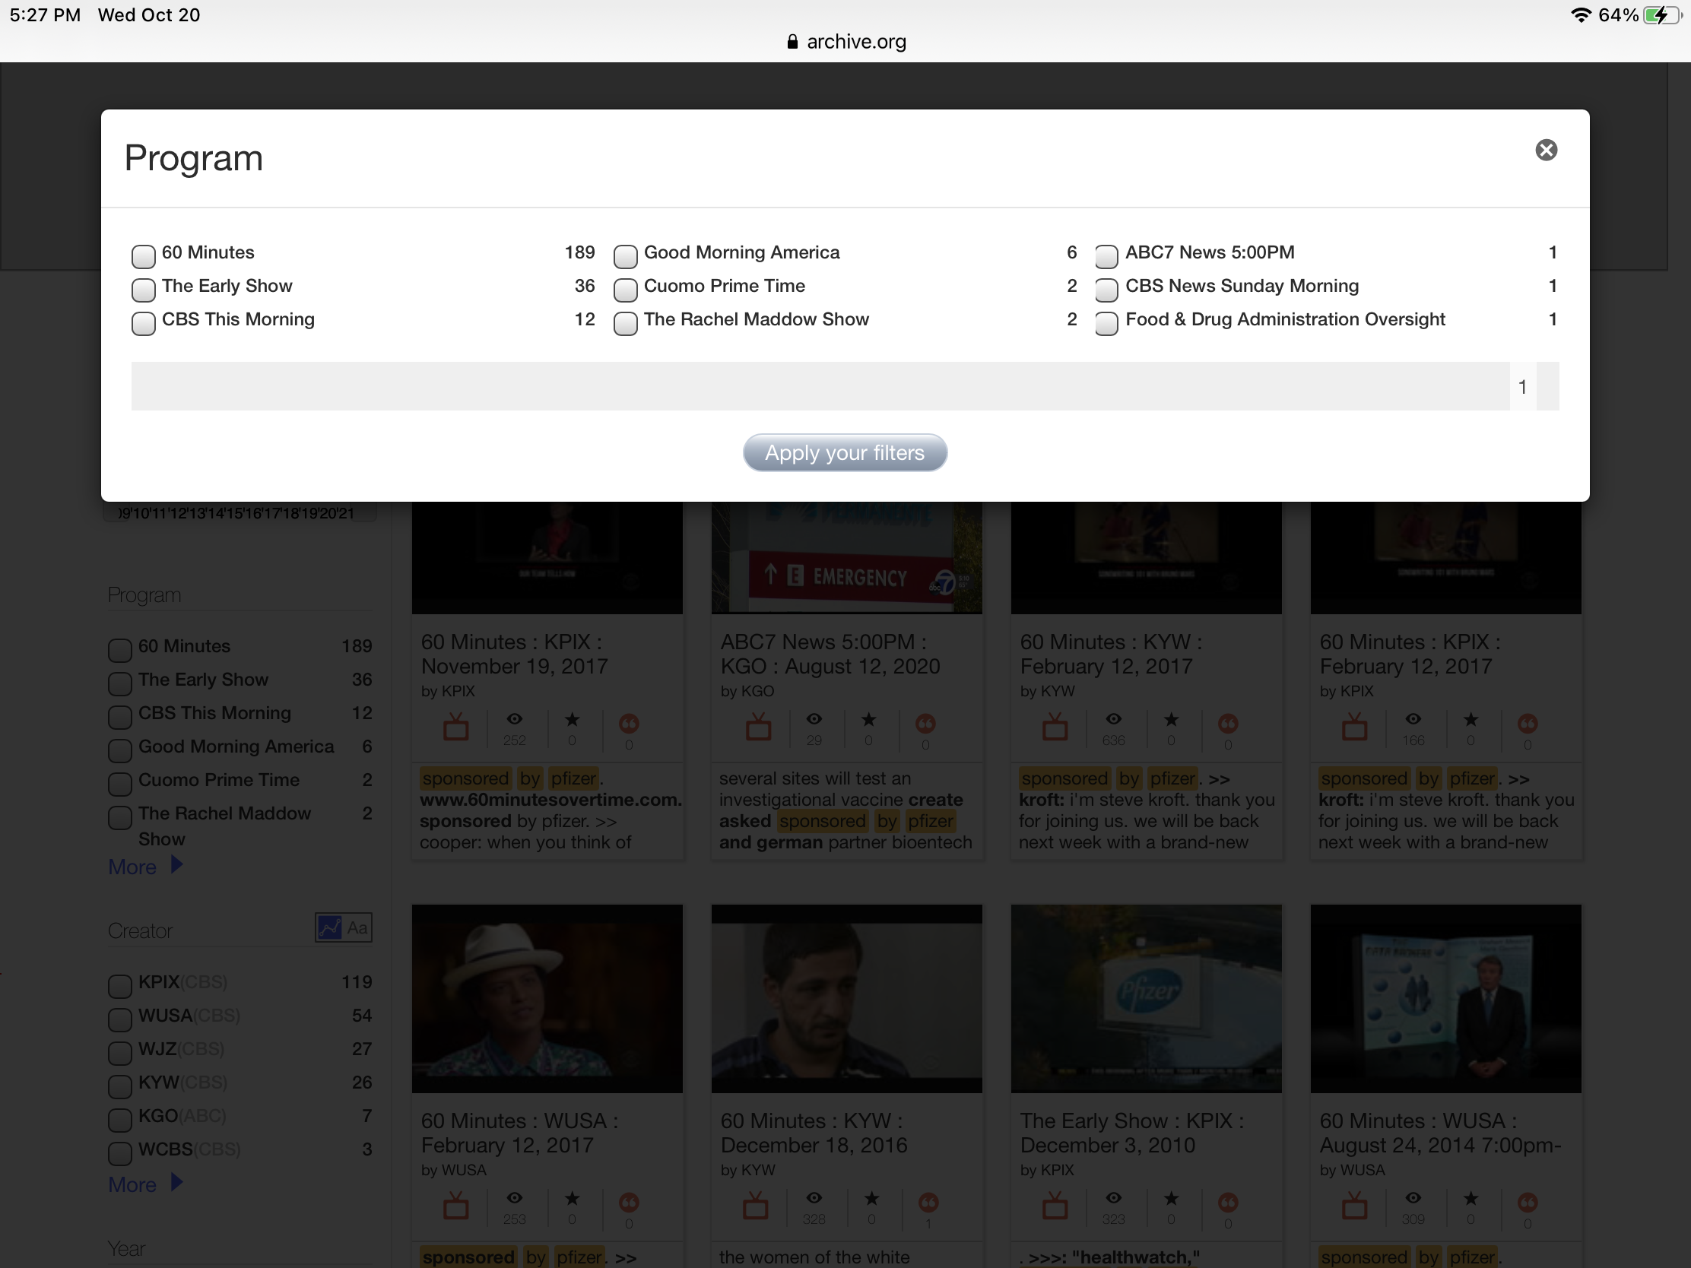
Task: Click views eye icon on ABC7 News card
Action: coord(814,719)
